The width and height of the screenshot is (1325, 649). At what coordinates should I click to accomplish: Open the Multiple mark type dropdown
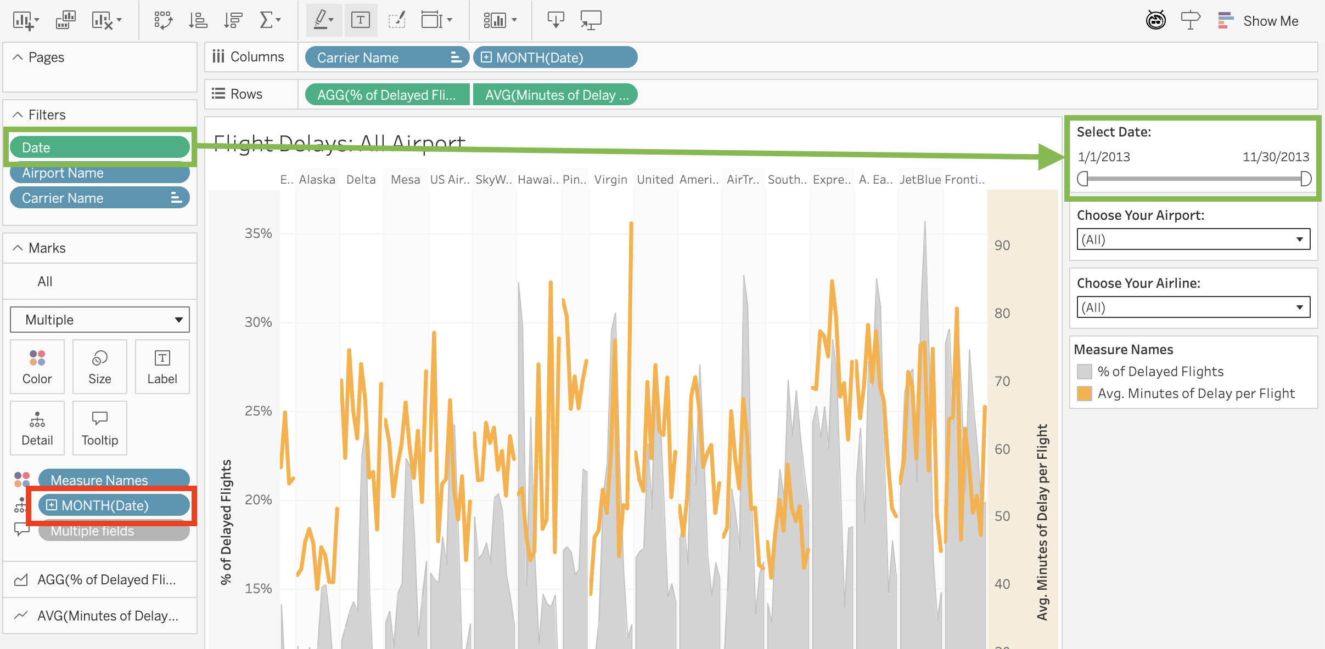[100, 320]
